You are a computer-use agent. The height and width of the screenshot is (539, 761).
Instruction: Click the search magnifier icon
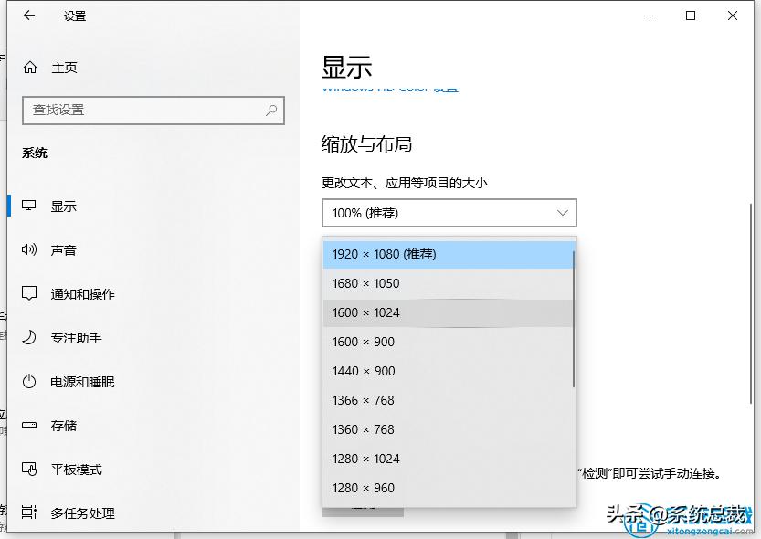[271, 111]
